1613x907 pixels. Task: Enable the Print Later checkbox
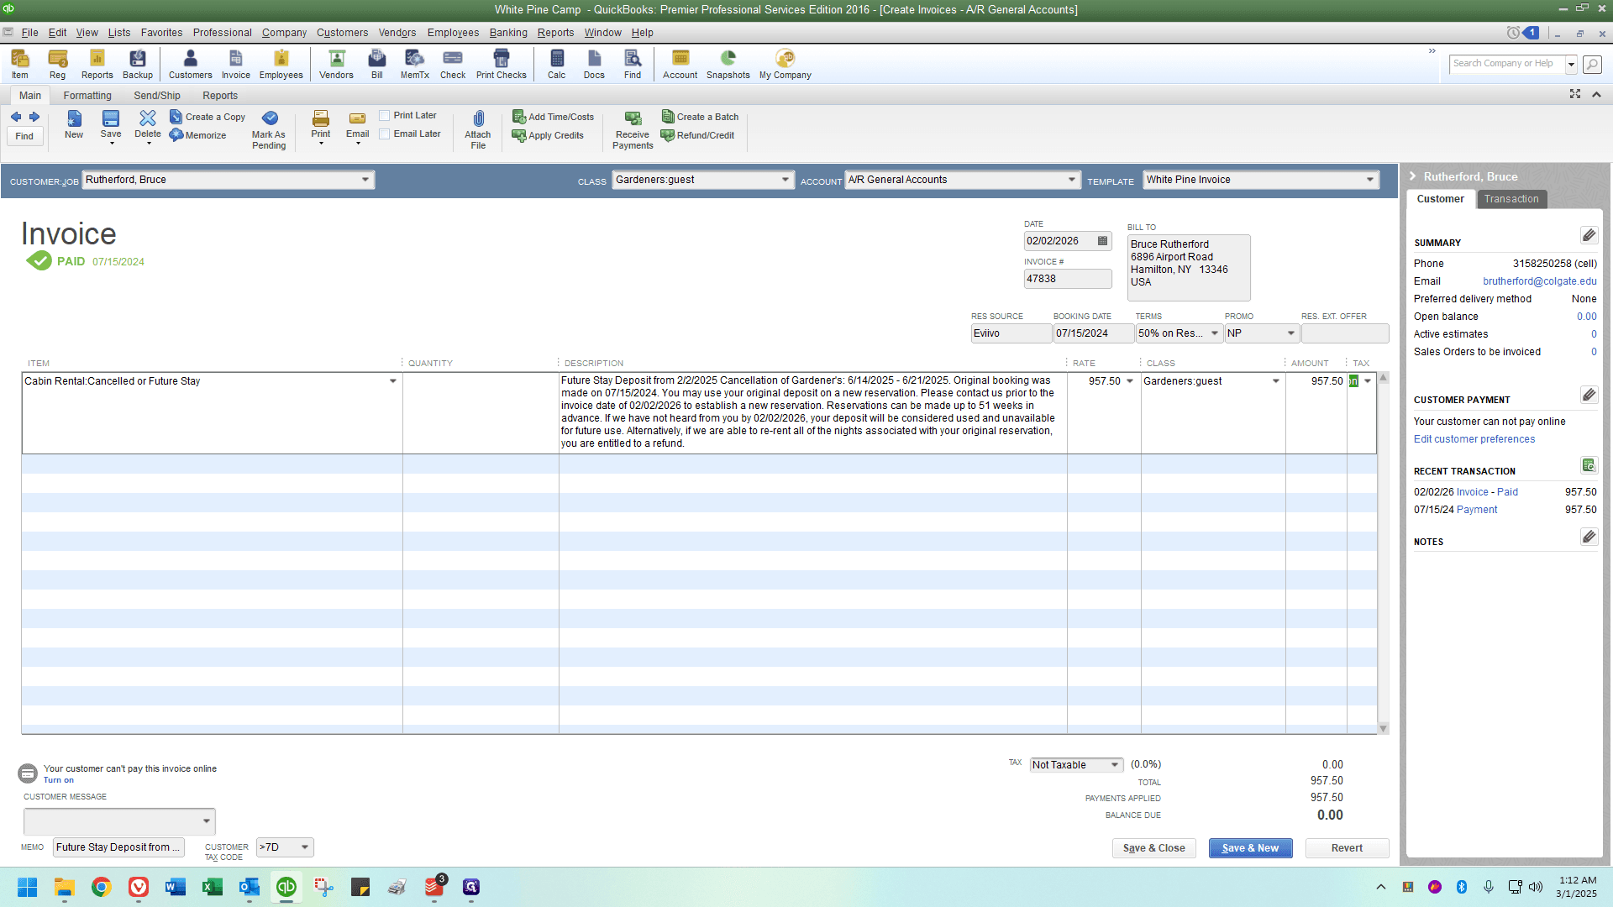385,116
